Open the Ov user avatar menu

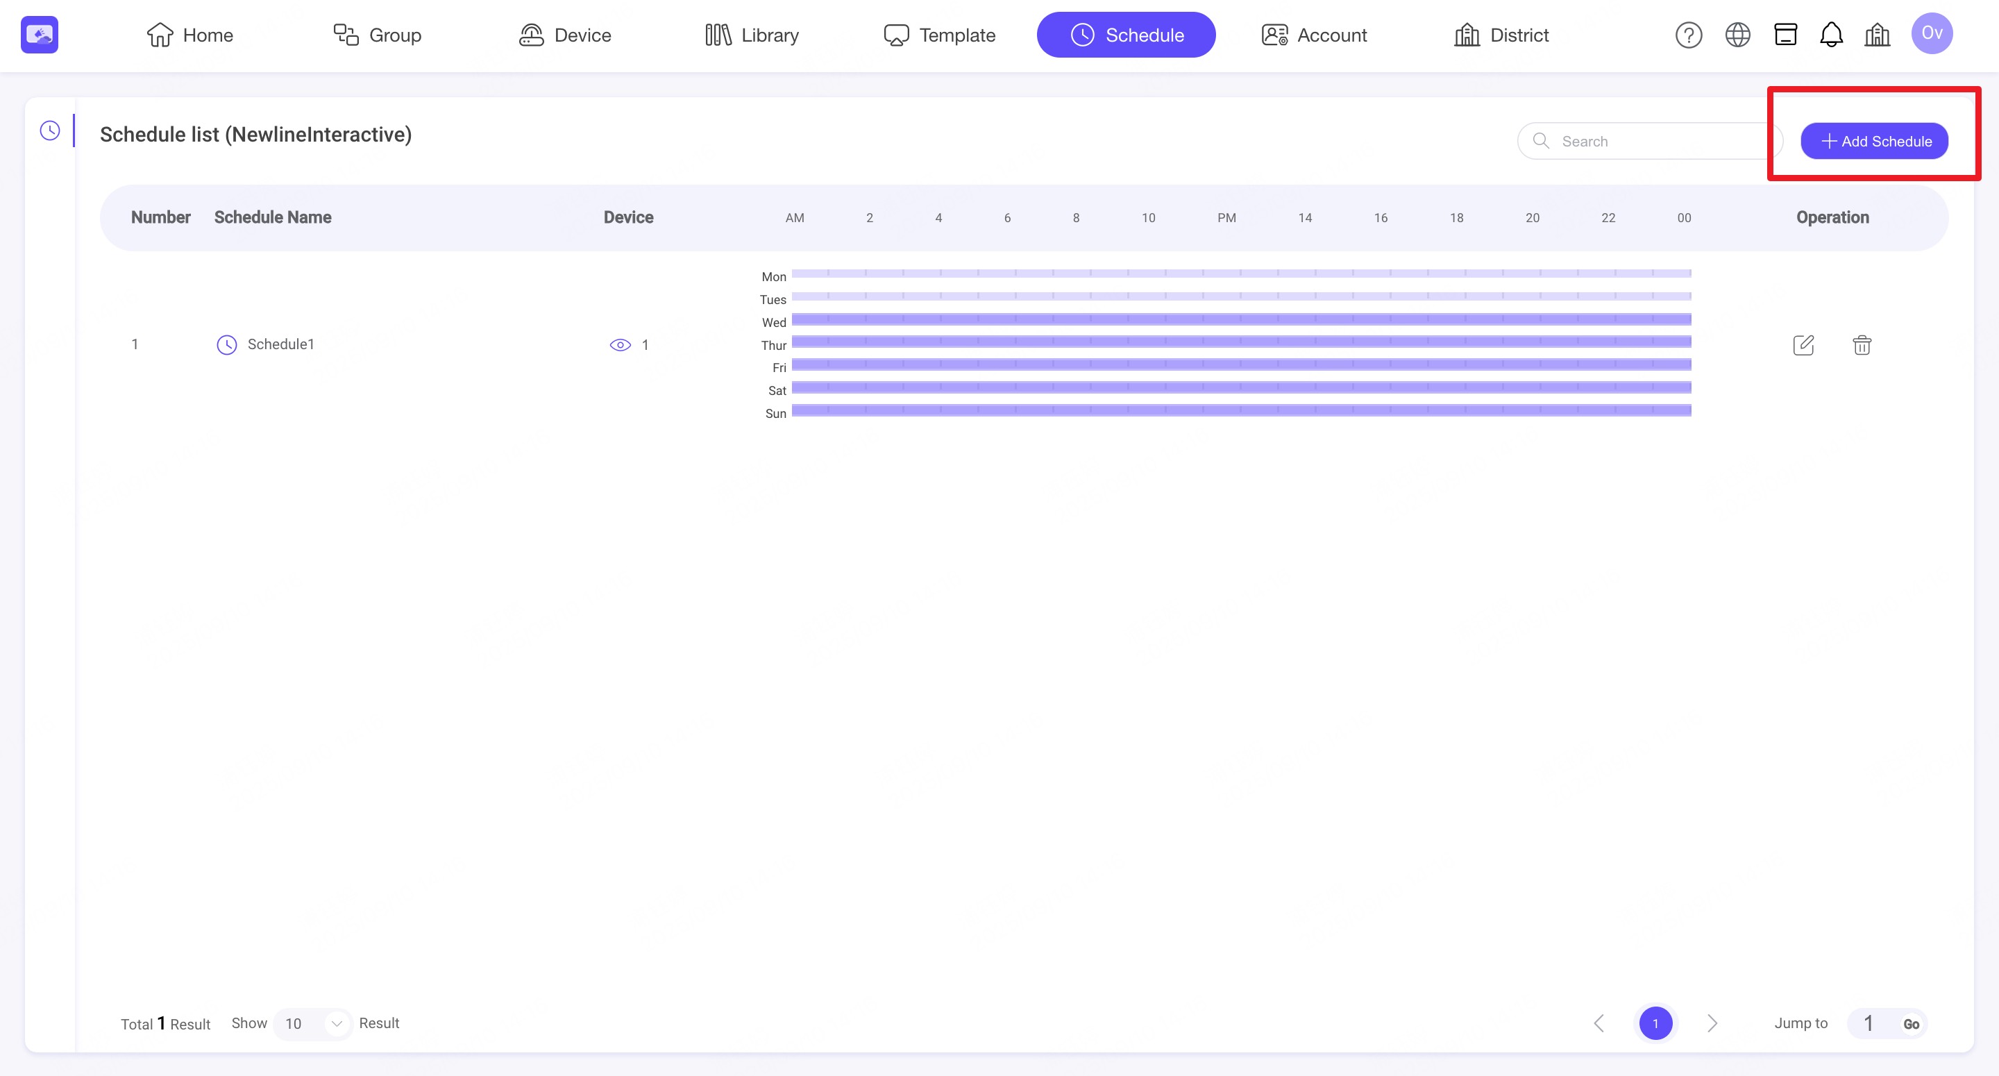[1932, 33]
